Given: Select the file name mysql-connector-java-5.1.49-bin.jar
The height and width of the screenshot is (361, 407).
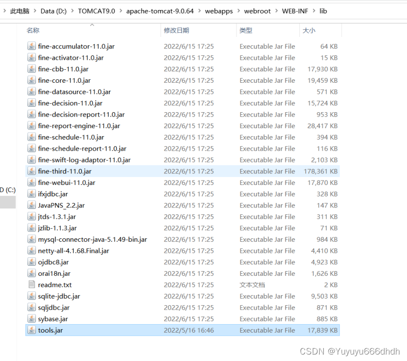Looking at the screenshot, I should [92, 239].
